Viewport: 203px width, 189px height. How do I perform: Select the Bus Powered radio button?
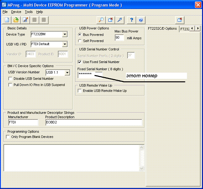click(80, 35)
